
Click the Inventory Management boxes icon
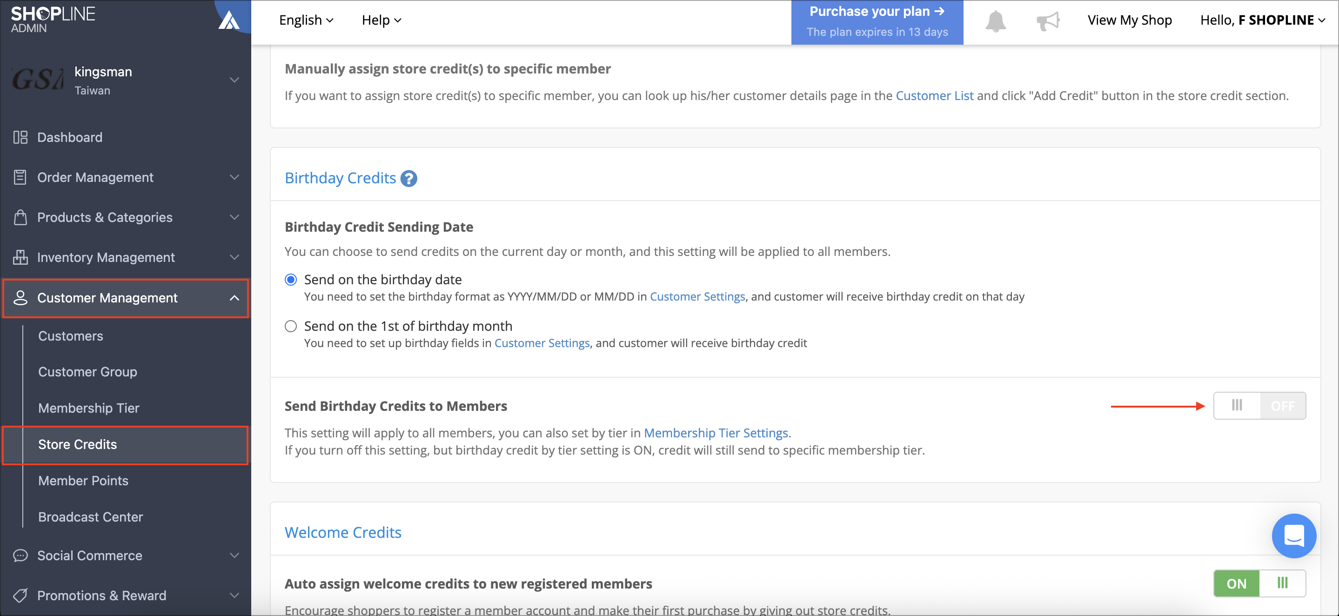coord(20,257)
